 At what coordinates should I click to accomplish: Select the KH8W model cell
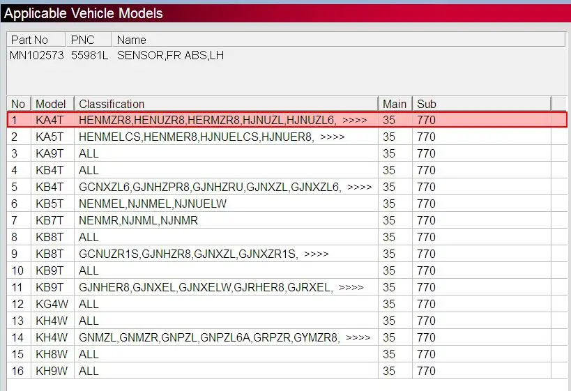[53, 355]
